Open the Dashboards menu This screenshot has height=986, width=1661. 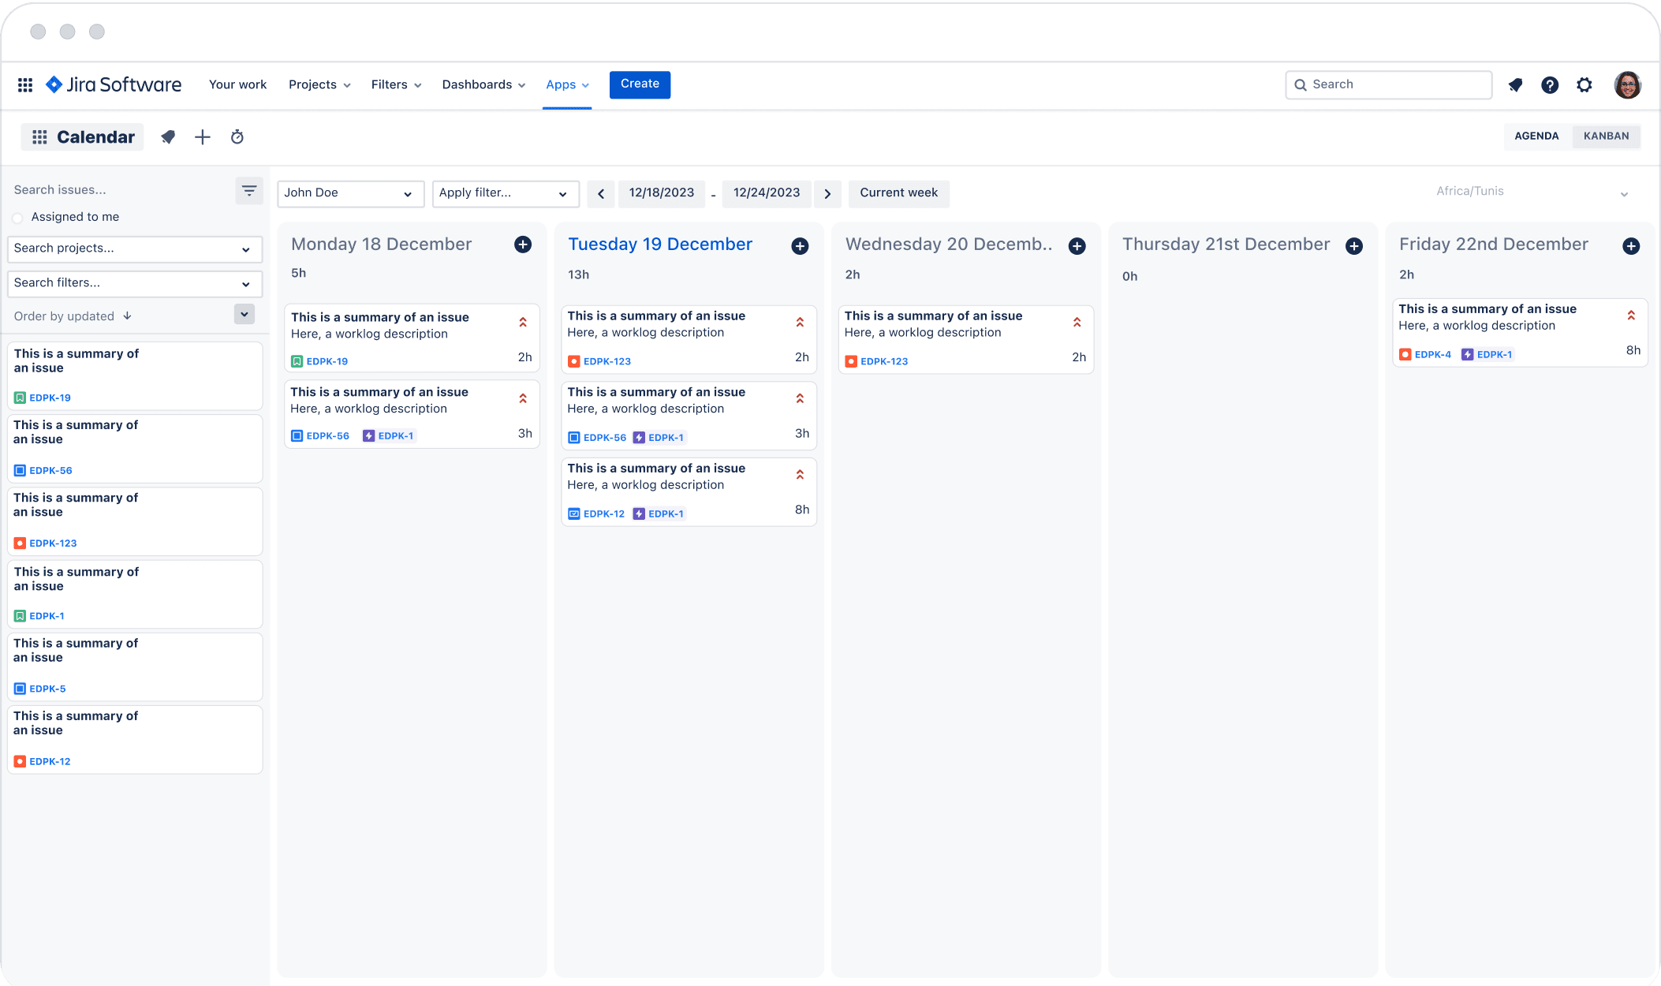[x=483, y=85]
